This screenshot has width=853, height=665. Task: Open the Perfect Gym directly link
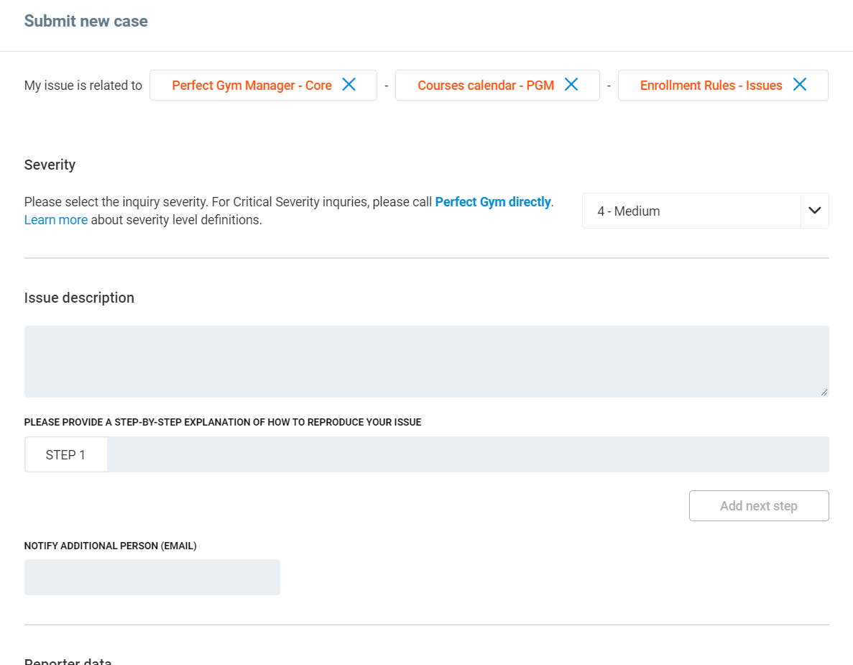coord(493,202)
